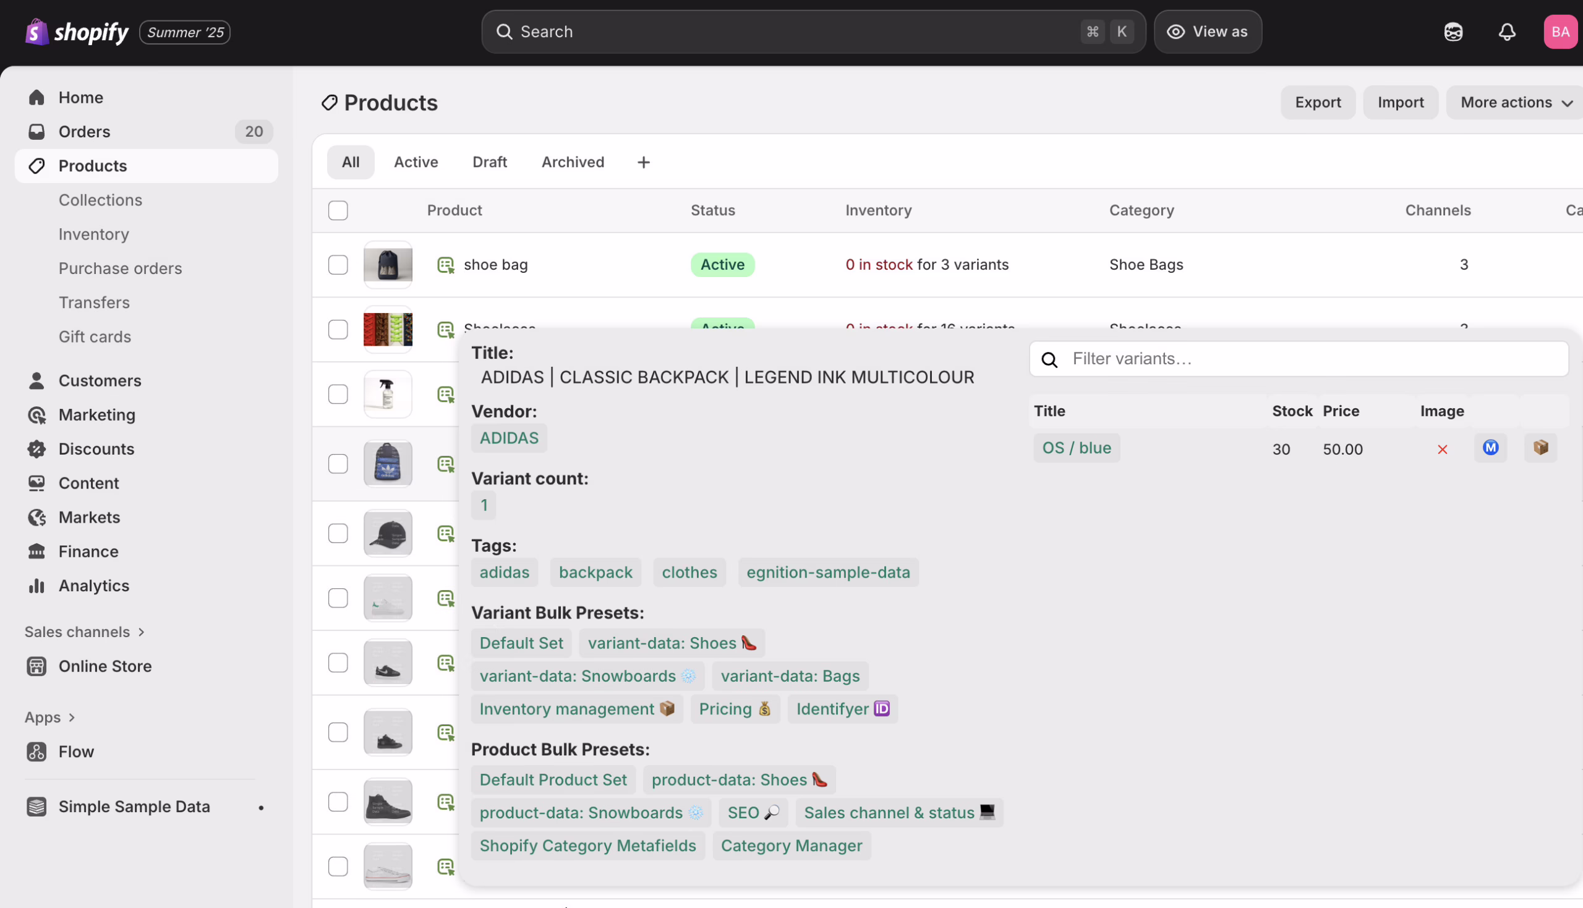Check the Shoelaces row checkbox
Screen dimensions: 1583x908
[x=338, y=329]
